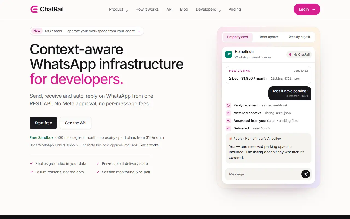This screenshot has width=350, height=219.
Task: Open the How it works nav item
Action: click(147, 9)
